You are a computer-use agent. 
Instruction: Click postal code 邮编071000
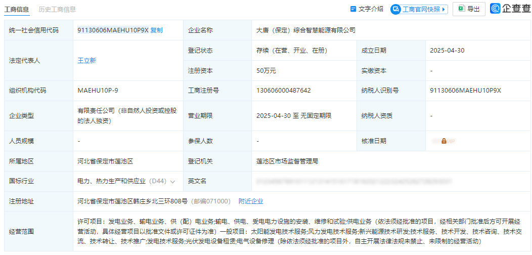[210, 201]
